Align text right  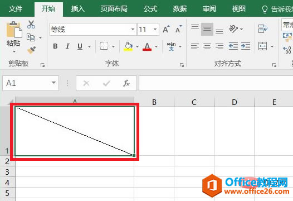[x=219, y=46]
